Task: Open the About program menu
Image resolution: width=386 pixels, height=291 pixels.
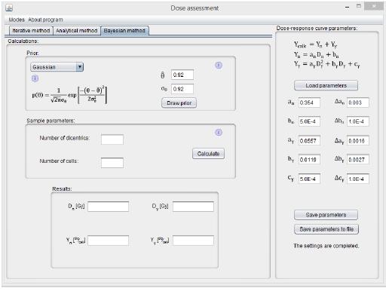Action: pos(45,20)
